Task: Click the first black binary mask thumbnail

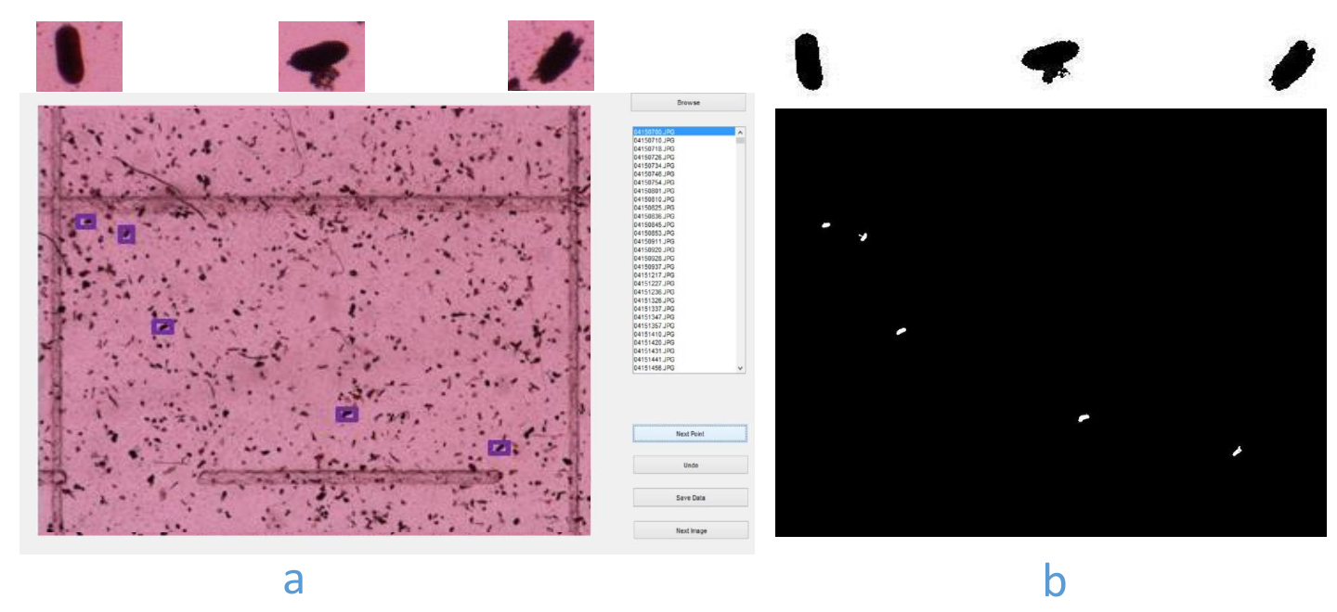Action: point(810,61)
